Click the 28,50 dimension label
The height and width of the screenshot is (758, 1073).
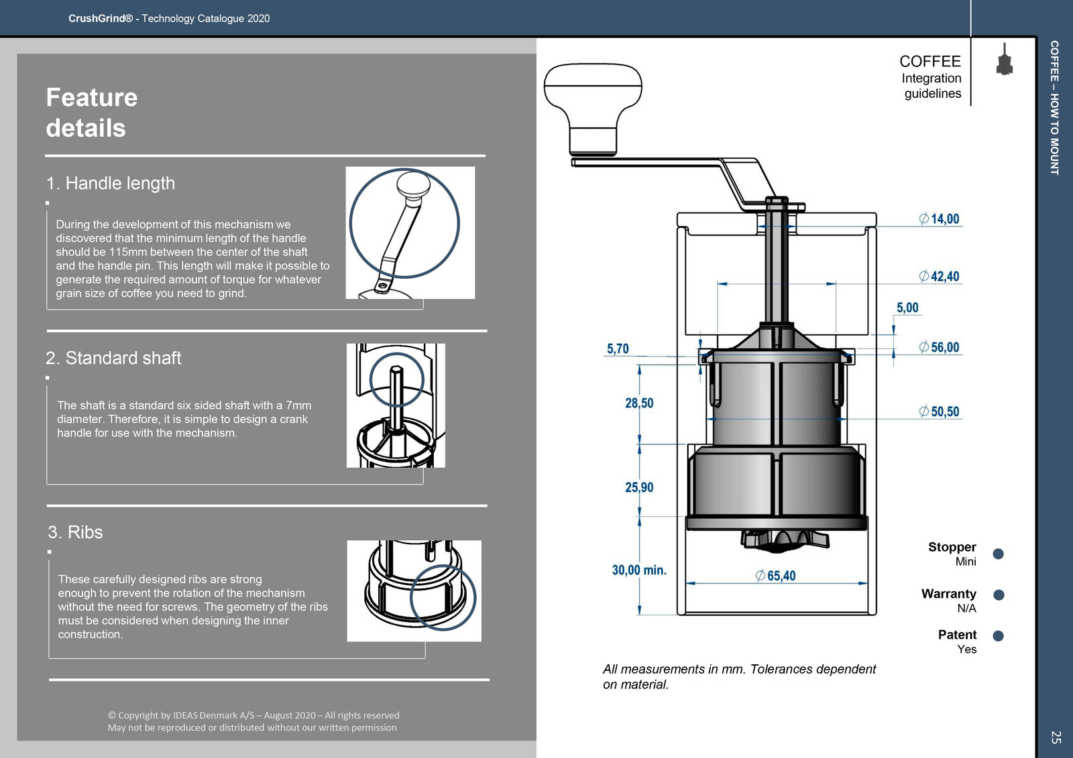pos(639,403)
